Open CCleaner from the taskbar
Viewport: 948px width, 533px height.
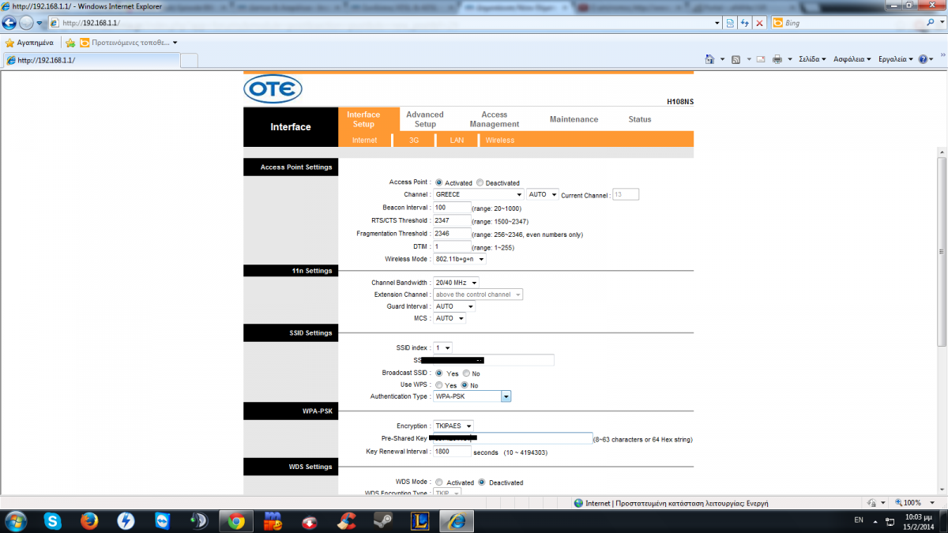(x=345, y=521)
